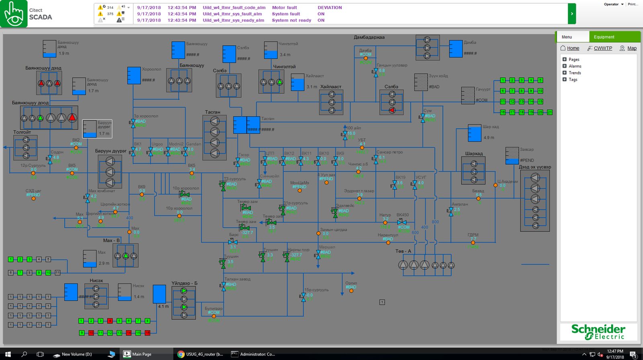Switch to the Menu tab
The image size is (643, 360).
pos(573,37)
